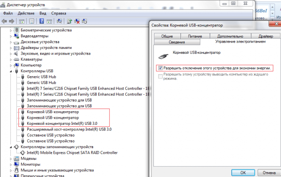Expand the Модемы tree node
This screenshot has height=177, width=281.
11,159
